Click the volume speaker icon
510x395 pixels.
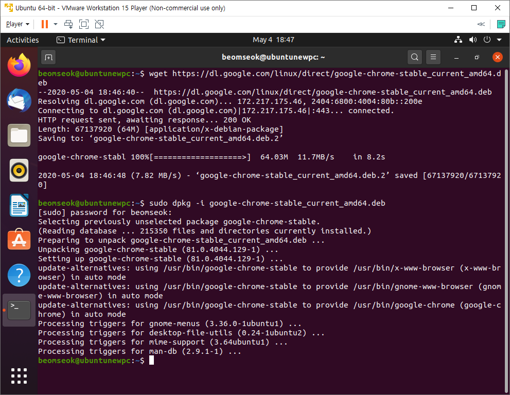pyautogui.click(x=472, y=40)
